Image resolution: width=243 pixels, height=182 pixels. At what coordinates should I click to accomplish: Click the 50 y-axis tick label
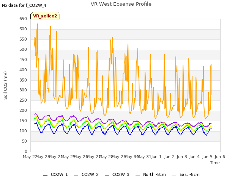click(24, 141)
